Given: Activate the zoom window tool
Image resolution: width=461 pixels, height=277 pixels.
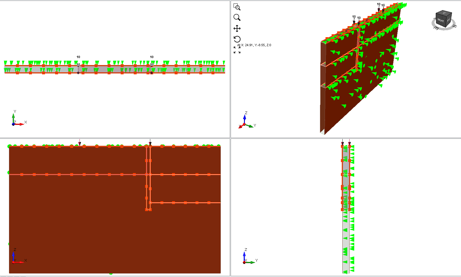Looking at the screenshot, I should (x=237, y=7).
